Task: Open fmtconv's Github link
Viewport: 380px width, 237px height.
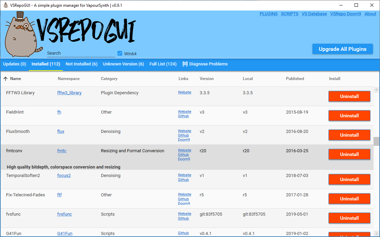Action: pyautogui.click(x=183, y=155)
